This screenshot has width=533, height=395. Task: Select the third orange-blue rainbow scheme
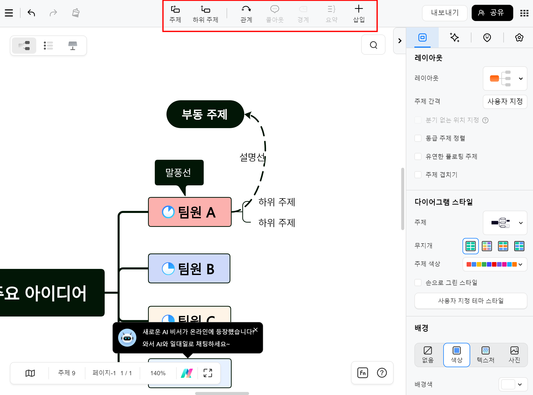[x=503, y=246]
